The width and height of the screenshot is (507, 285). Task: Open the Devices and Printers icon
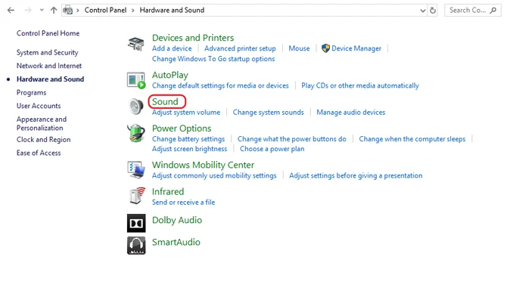tap(135, 44)
